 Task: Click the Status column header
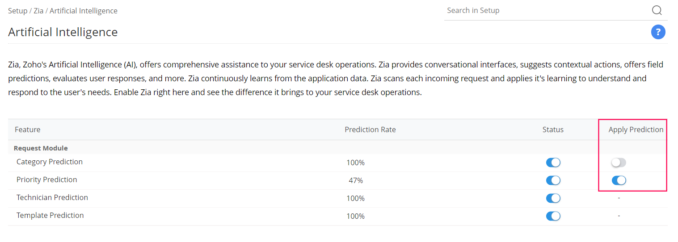point(553,129)
